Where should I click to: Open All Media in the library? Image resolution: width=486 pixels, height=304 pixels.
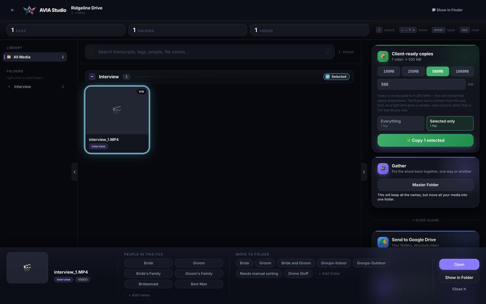coord(35,57)
